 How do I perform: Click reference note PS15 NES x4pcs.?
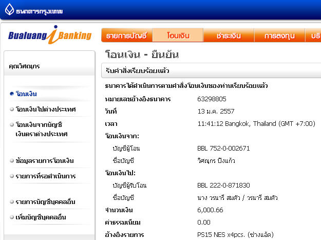235,235
